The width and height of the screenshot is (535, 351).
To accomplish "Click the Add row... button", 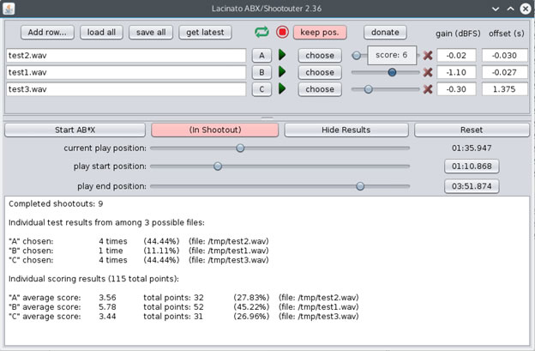I will point(48,33).
